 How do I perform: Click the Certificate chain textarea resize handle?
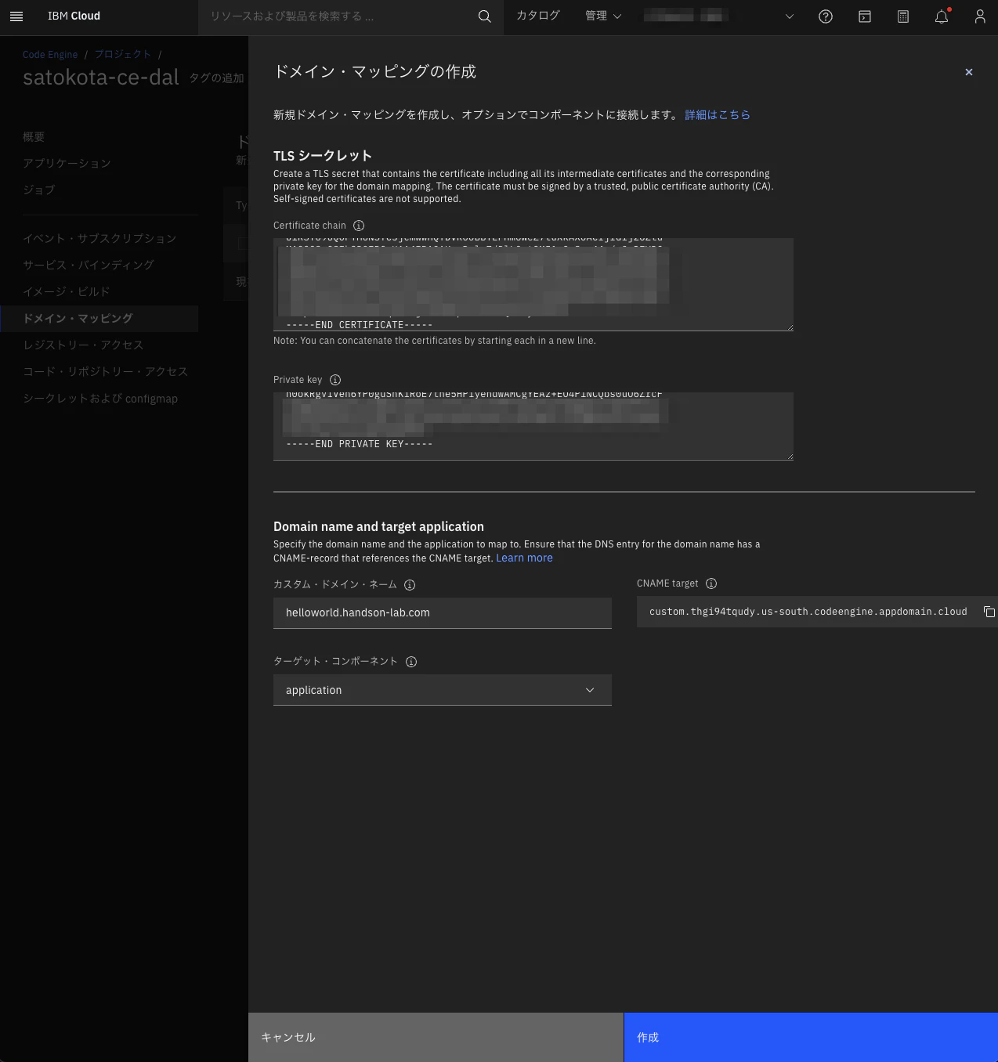(790, 327)
